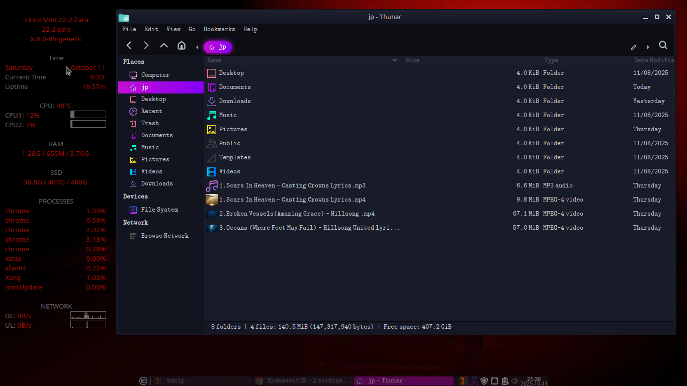Viewport: 687px width, 386px height.
Task: Select the Broken Vessels mp4 video thumbnail
Action: tap(212, 214)
